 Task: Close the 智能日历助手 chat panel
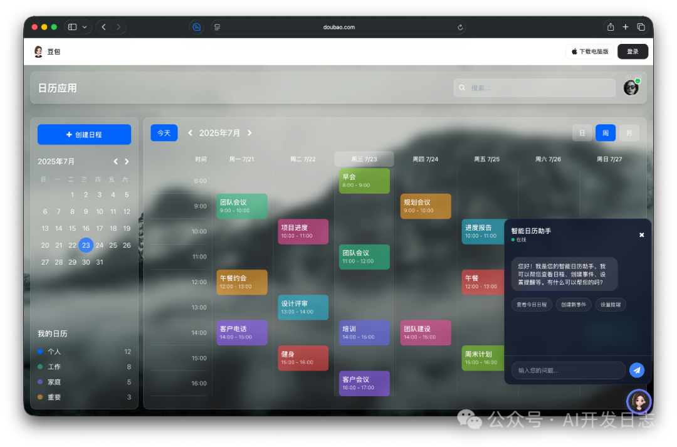(642, 235)
